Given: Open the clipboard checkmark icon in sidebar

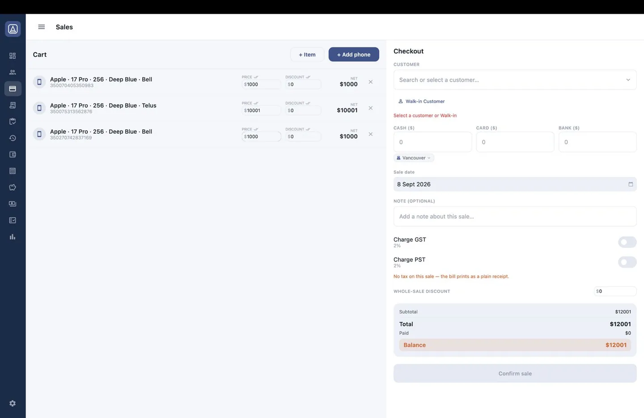Looking at the screenshot, I should (13, 121).
